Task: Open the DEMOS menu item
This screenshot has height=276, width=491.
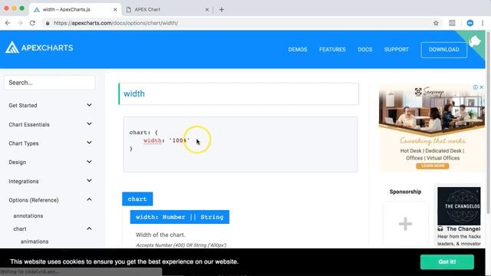Action: pos(298,49)
